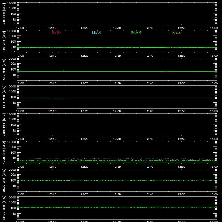Select the 15400 MHz [SFU] axis title

[4, 208]
